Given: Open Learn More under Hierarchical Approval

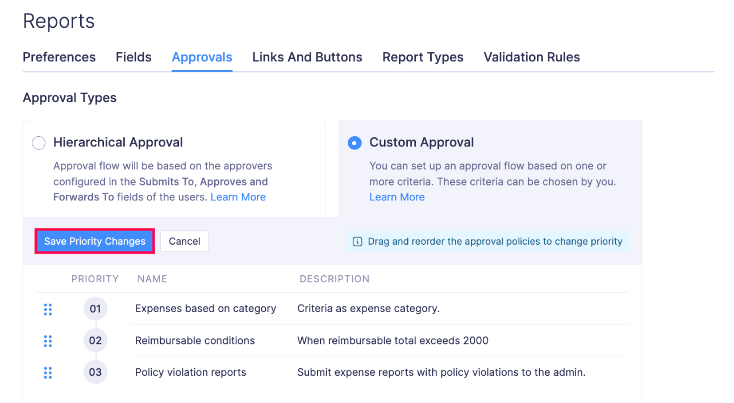Looking at the screenshot, I should [x=238, y=197].
